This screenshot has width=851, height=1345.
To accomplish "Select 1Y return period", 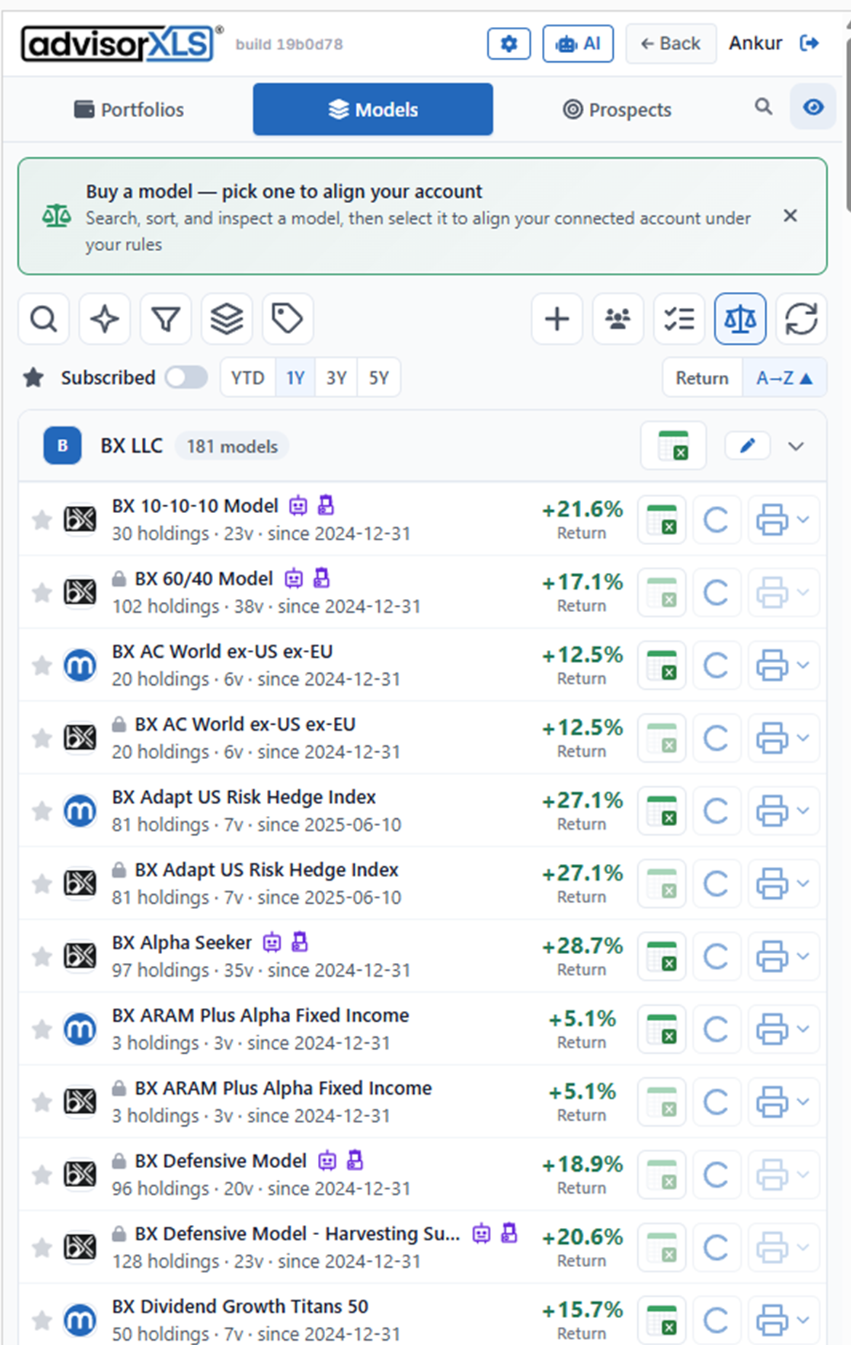I will [295, 378].
